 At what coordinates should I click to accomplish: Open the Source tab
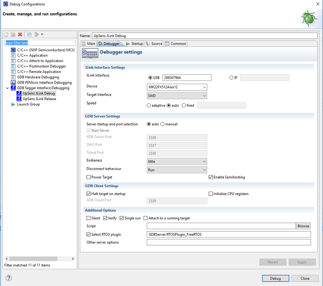click(x=154, y=44)
